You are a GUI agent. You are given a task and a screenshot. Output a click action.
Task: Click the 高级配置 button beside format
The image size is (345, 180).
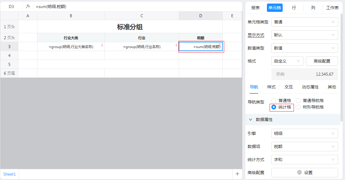click(x=322, y=61)
